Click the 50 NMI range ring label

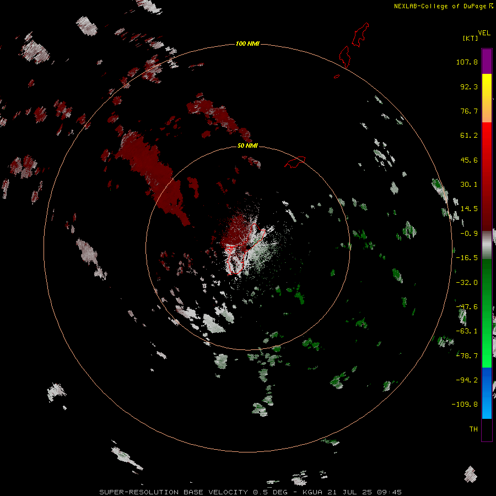pos(247,145)
